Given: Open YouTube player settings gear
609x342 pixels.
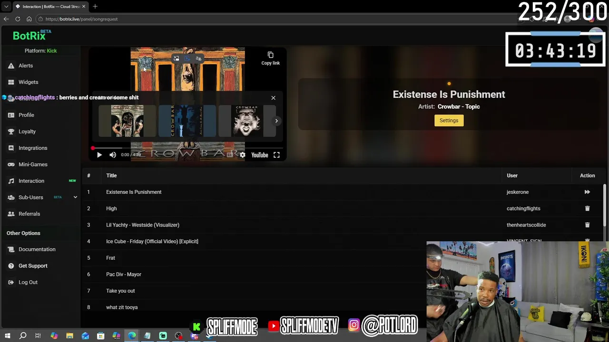Looking at the screenshot, I should point(243,155).
